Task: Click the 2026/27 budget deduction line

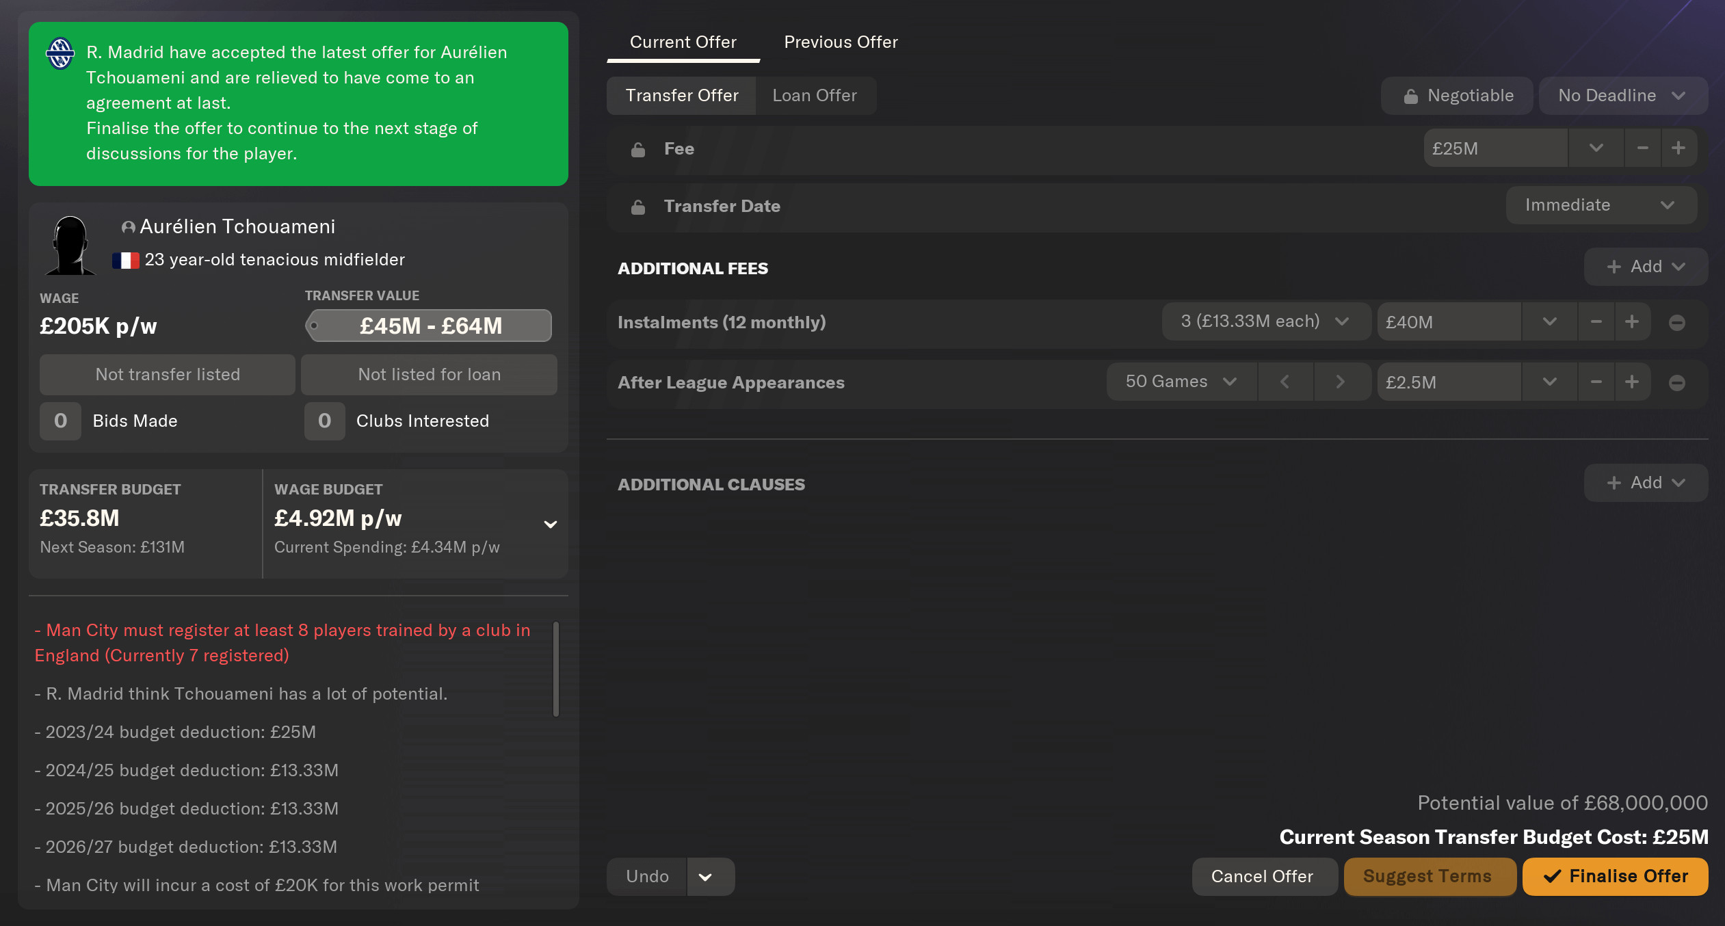Action: click(186, 847)
